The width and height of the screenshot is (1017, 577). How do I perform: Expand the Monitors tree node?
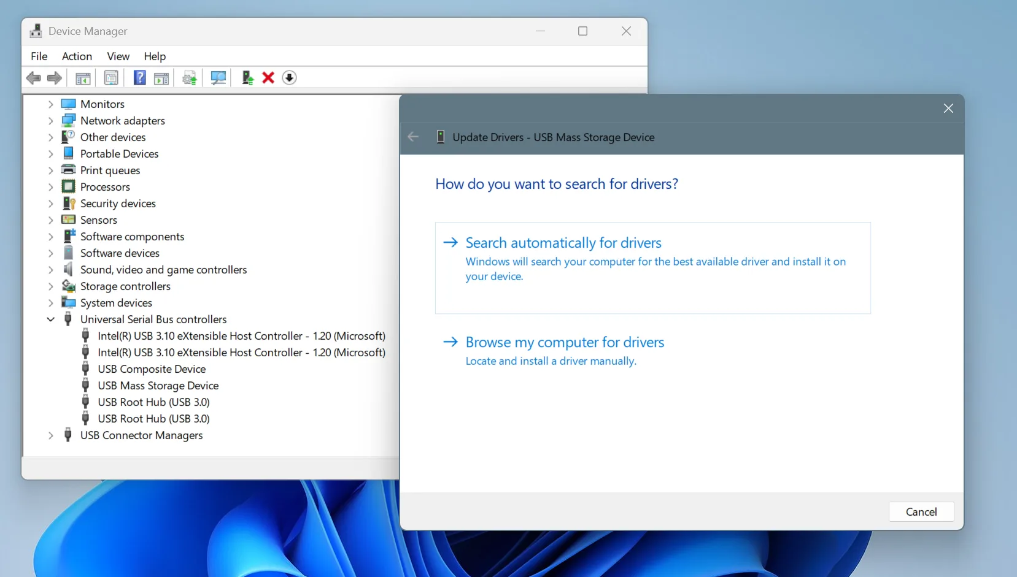pos(51,104)
